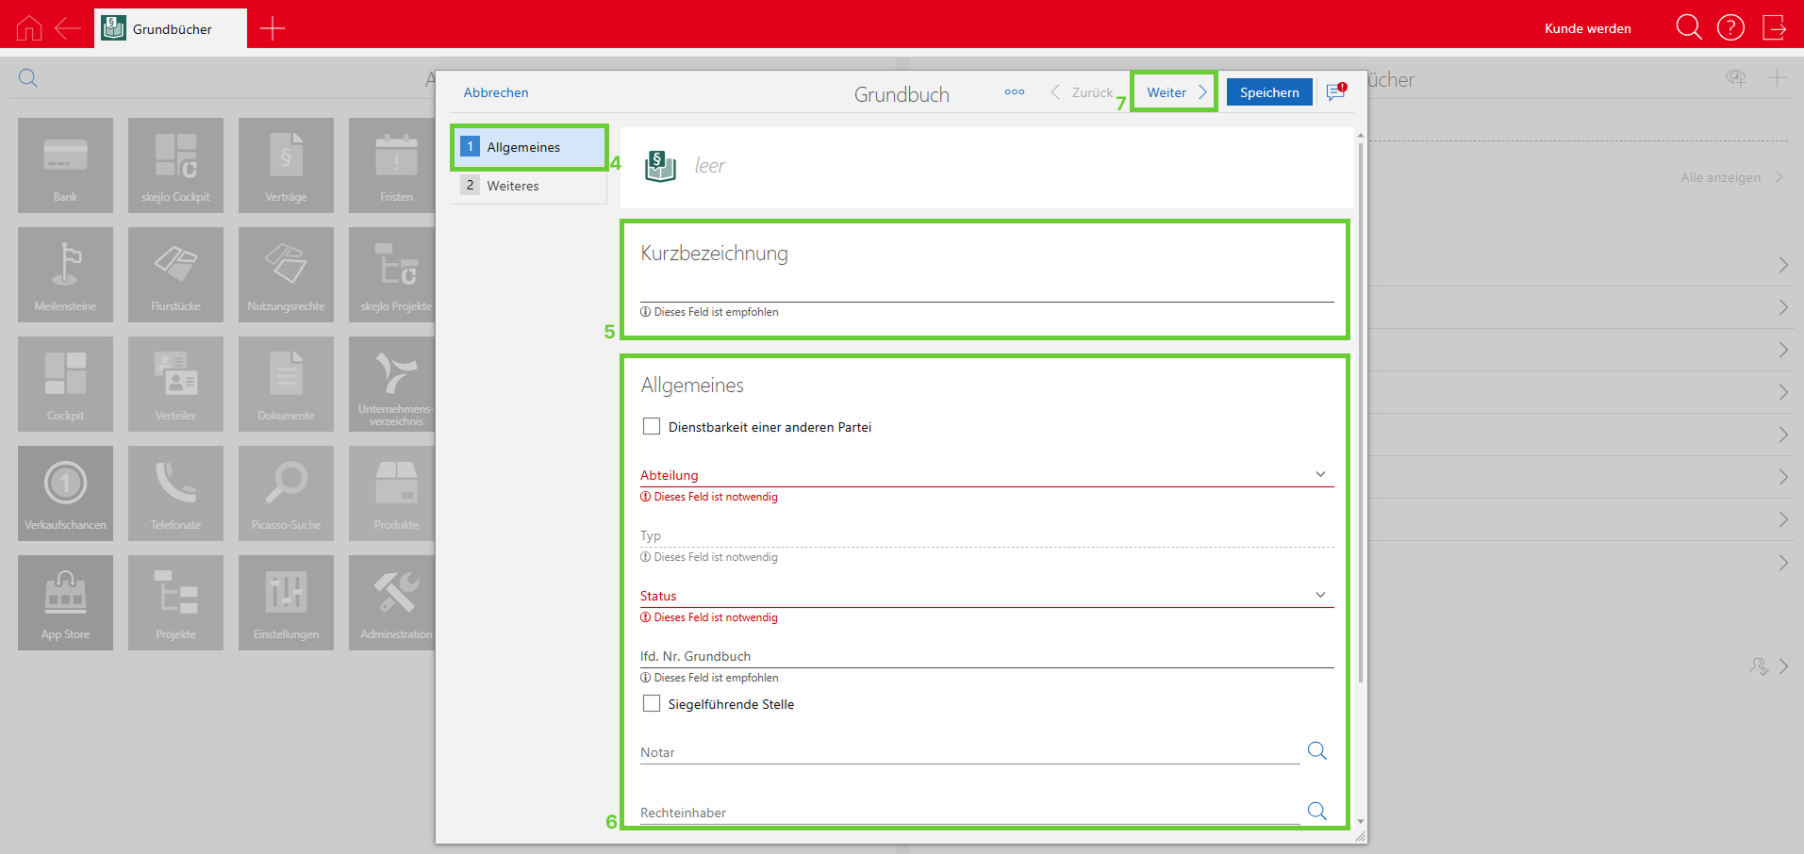
Task: Click the Speichern button
Action: point(1269,92)
